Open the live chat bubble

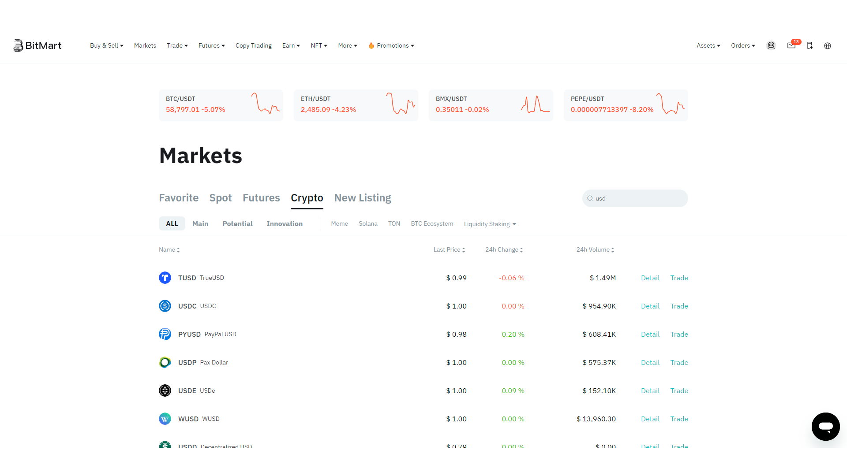coord(826,427)
